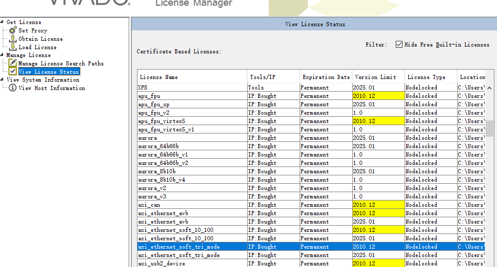Viewport: 497px width, 267px height.
Task: Click Permanent cell in aurora_v3 row
Action: [326, 196]
